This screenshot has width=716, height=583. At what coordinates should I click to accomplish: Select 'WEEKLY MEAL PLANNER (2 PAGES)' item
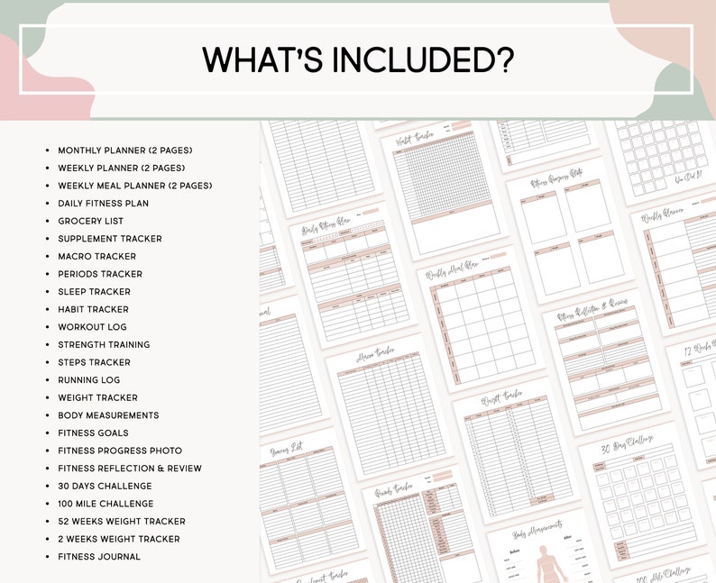[135, 186]
